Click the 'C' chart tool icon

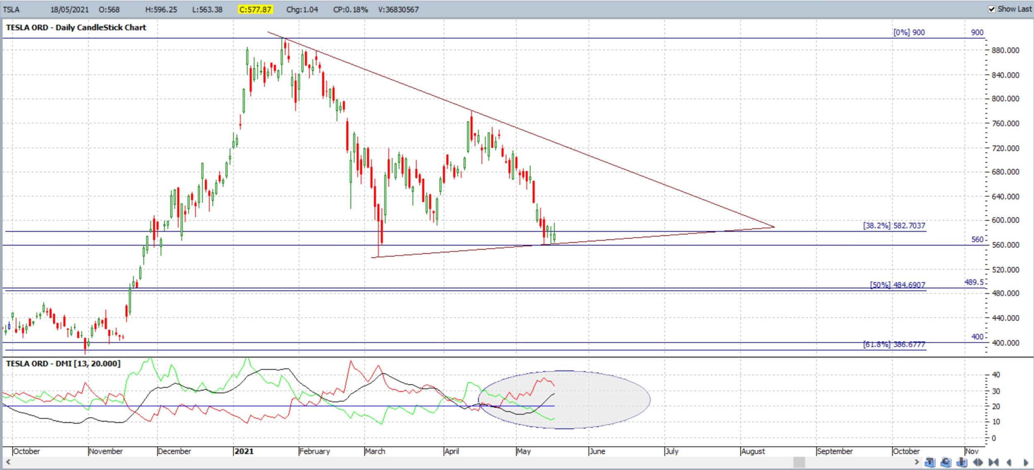pyautogui.click(x=946, y=462)
